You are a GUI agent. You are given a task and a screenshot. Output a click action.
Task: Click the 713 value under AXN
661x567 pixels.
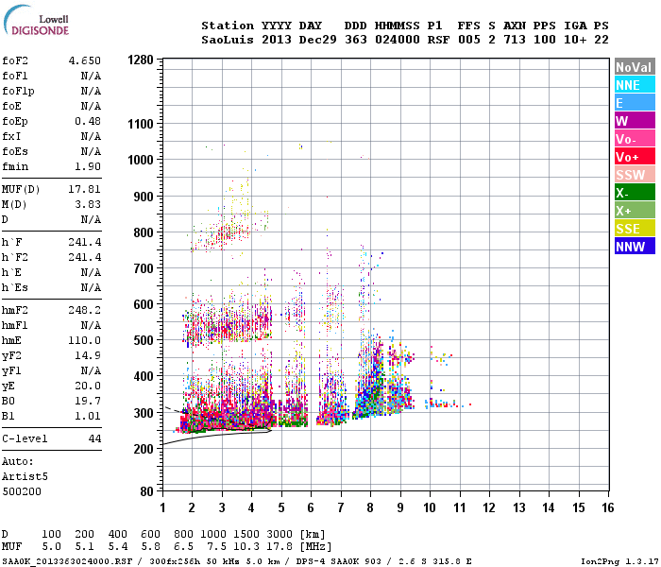pos(515,40)
